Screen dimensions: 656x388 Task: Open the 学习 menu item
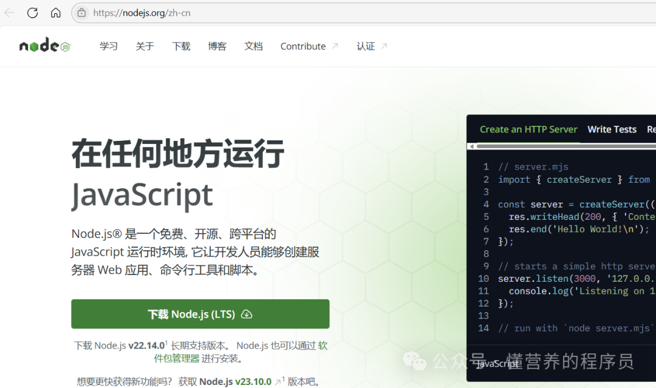pyautogui.click(x=109, y=46)
